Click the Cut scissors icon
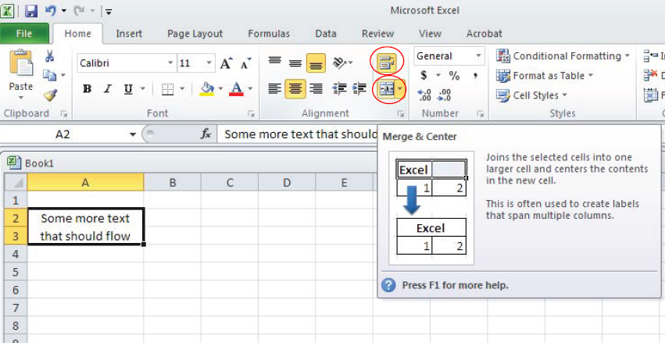This screenshot has width=665, height=343. point(49,56)
